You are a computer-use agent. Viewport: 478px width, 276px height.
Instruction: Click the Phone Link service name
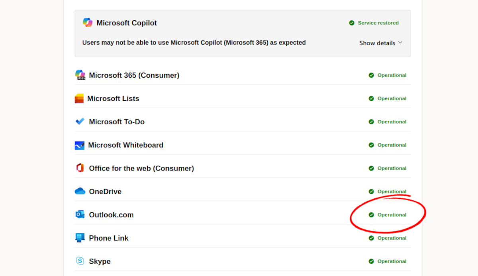(x=109, y=238)
